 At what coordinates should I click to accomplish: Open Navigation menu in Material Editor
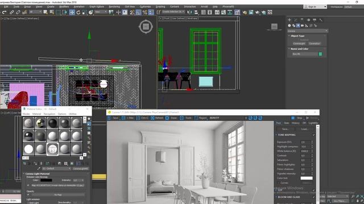coord(49,114)
